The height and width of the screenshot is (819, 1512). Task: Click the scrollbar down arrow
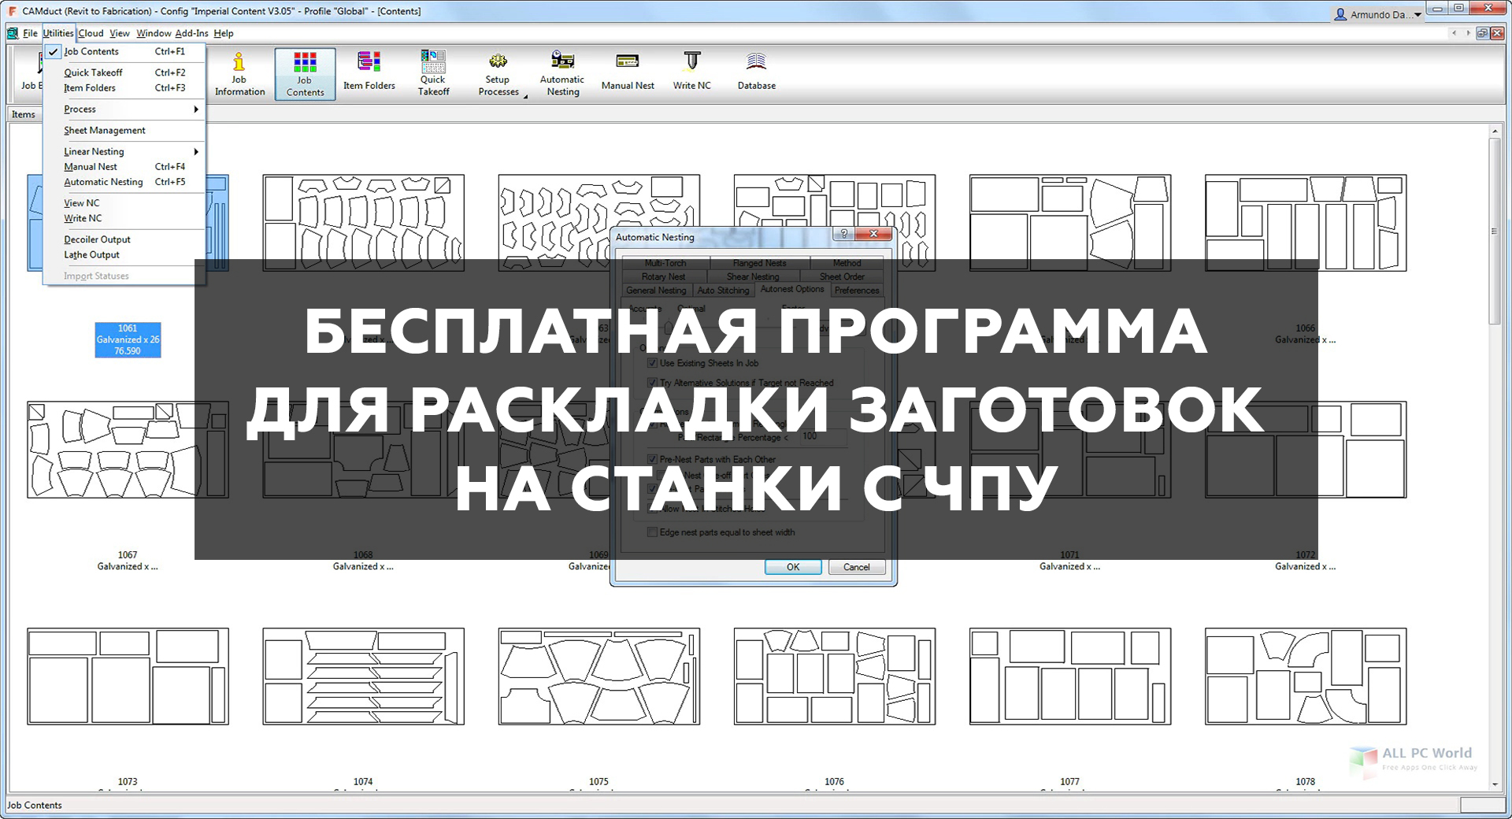(1494, 784)
